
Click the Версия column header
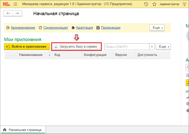tap(124, 55)
